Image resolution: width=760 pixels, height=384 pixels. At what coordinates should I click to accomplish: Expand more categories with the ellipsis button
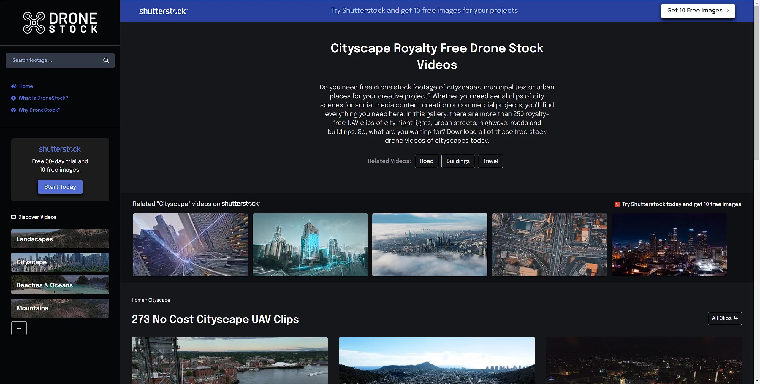(x=19, y=328)
